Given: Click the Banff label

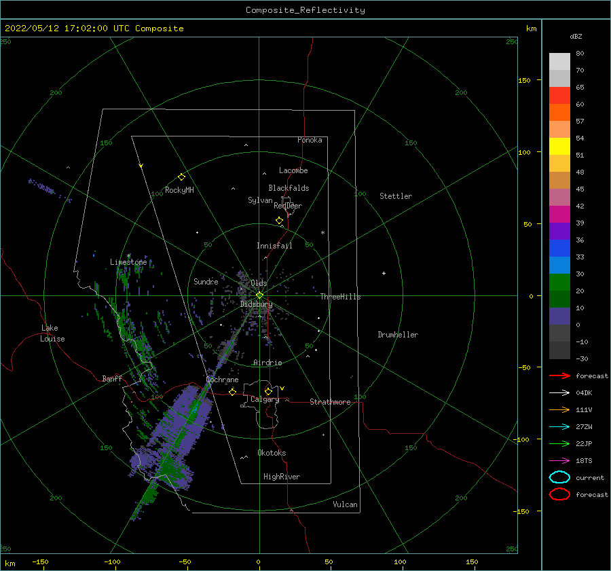Looking at the screenshot, I should (112, 378).
